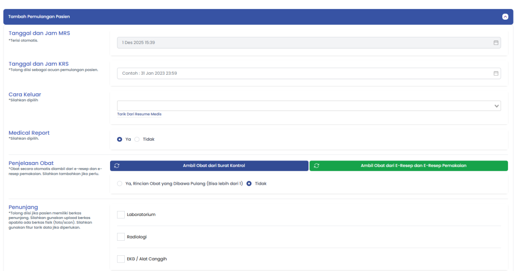Open the Cara Keluar dropdown arrow
Screen dimensions: 517x271
(x=497, y=106)
